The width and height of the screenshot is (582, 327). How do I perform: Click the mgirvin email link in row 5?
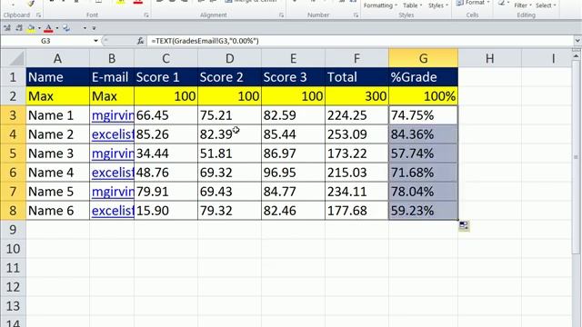[113, 154]
